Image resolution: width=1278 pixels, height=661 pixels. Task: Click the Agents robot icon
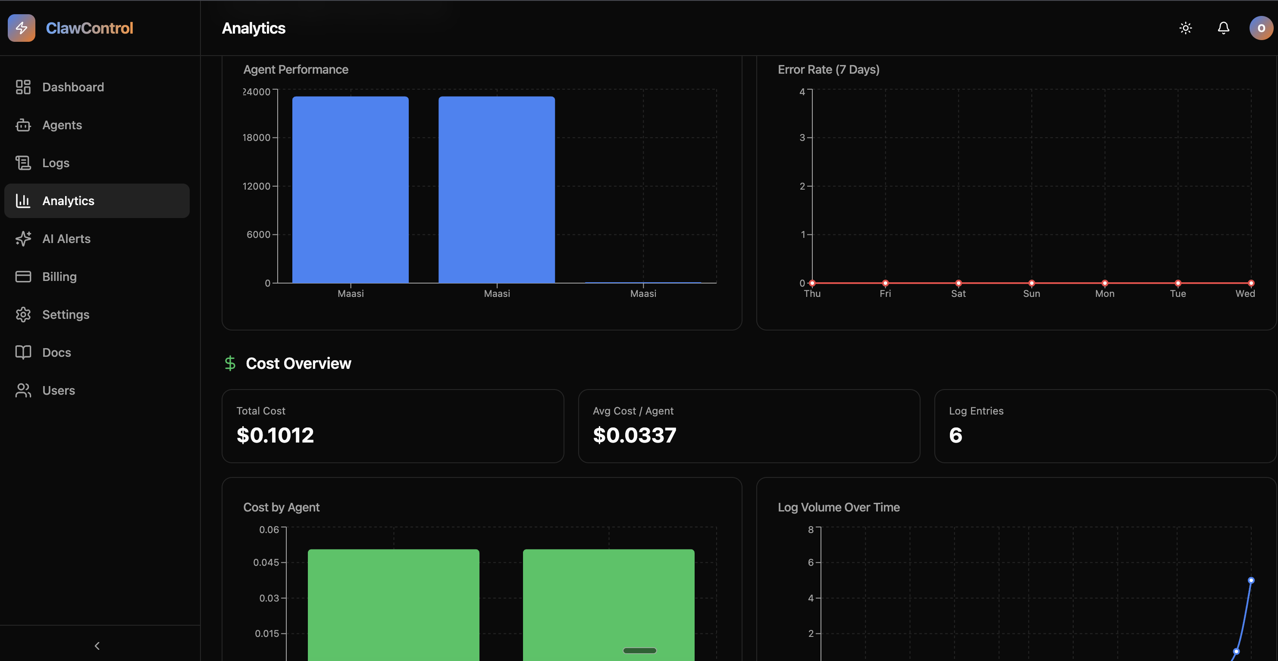click(x=23, y=125)
